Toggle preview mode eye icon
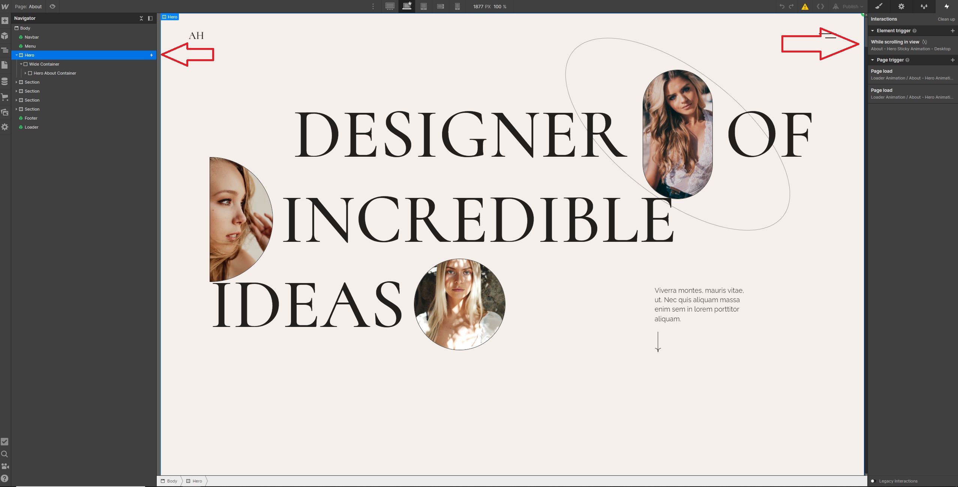Image resolution: width=958 pixels, height=487 pixels. point(52,6)
